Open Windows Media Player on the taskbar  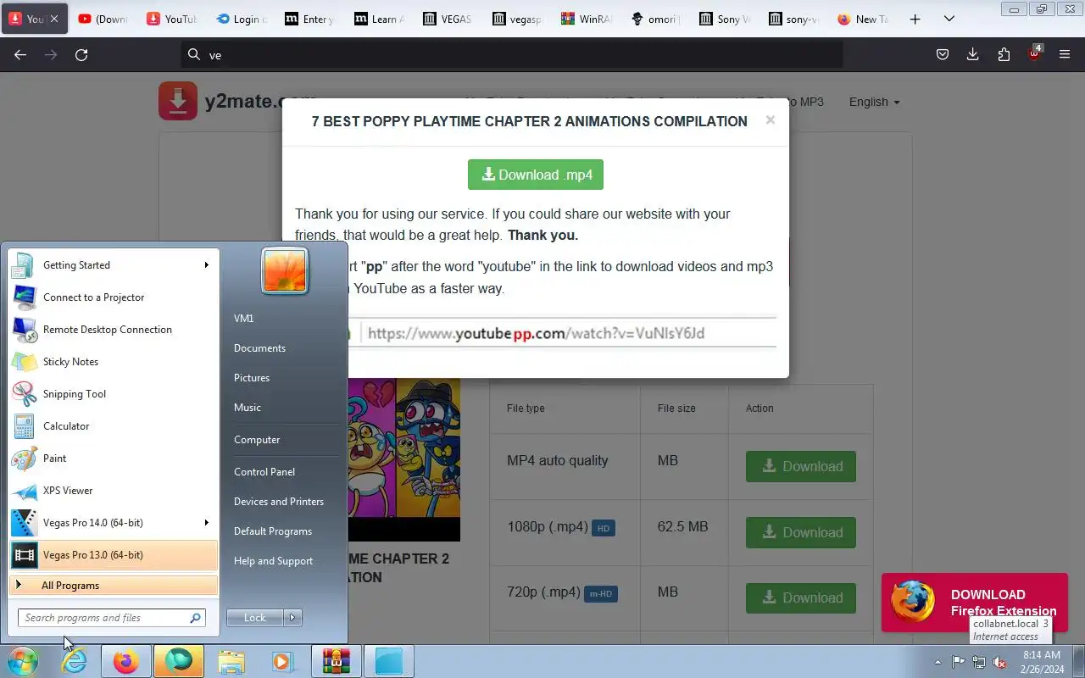(x=282, y=661)
